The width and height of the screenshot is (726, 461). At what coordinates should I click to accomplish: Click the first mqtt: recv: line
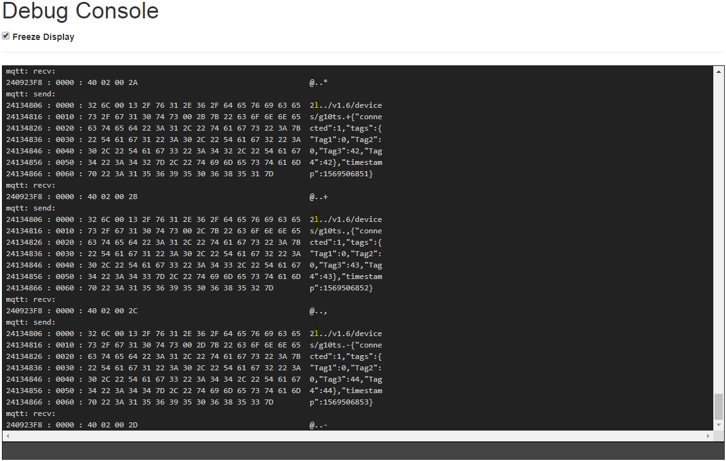pos(30,71)
